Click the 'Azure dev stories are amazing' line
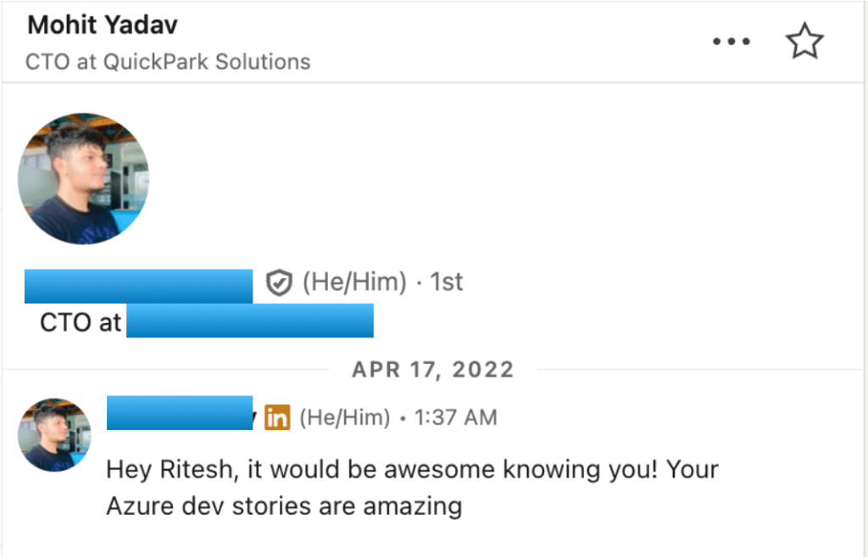 click(284, 506)
